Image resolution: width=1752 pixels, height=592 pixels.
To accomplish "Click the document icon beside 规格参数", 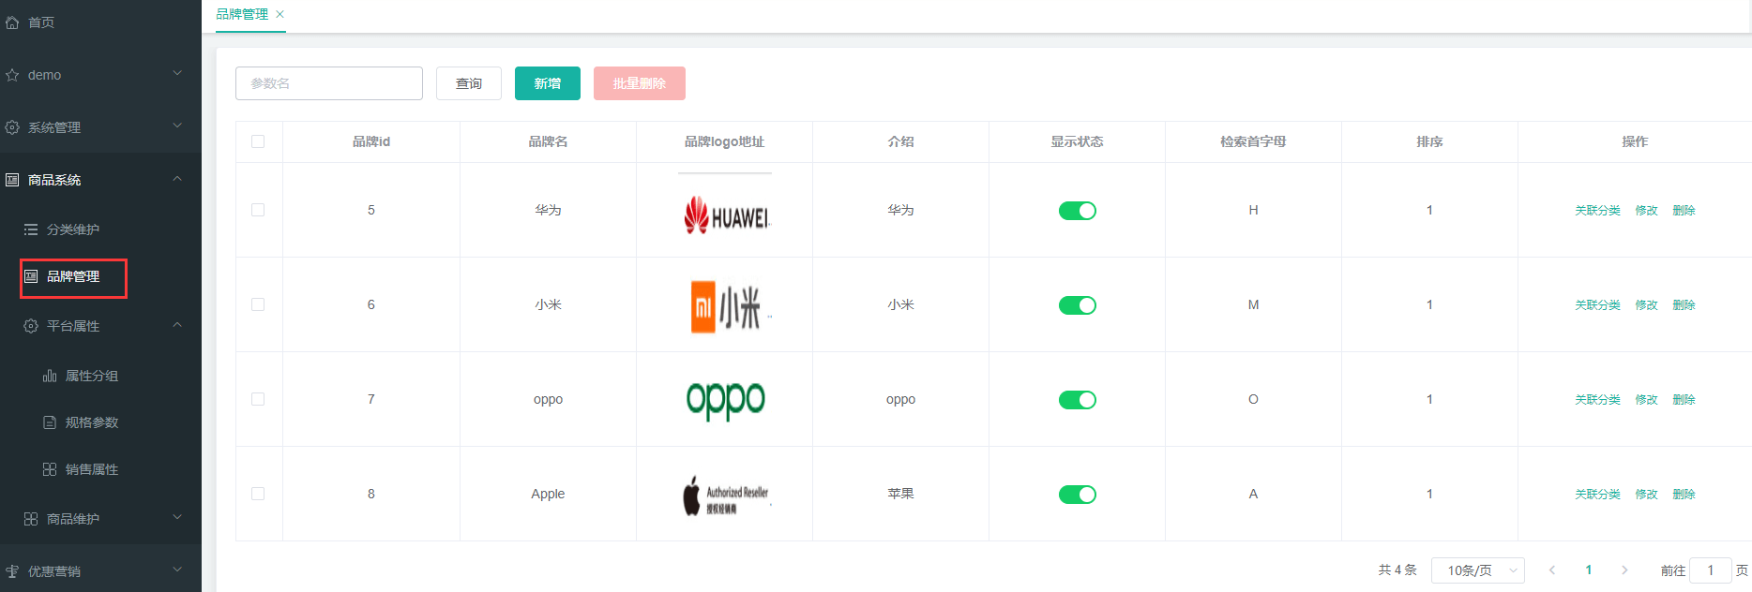I will (50, 422).
